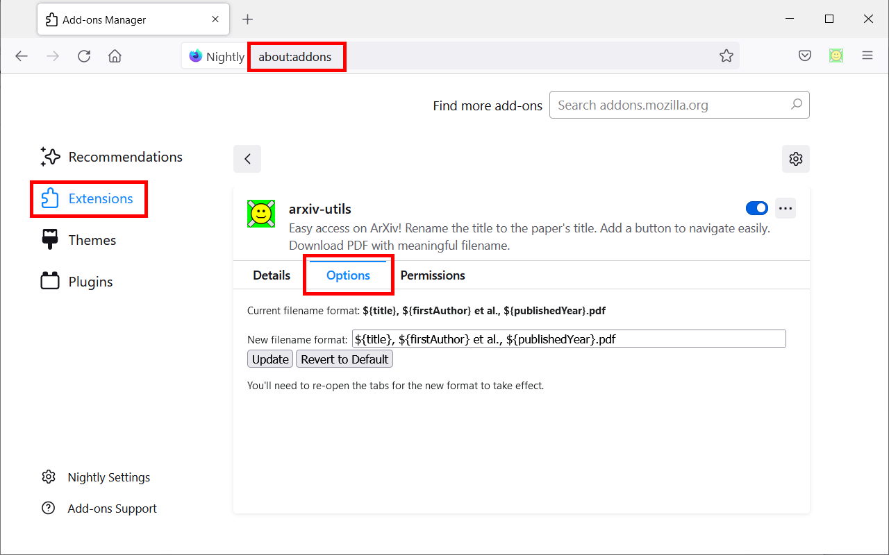889x555 pixels.
Task: Click the arxiv-utils extension smiley icon
Action: click(x=261, y=214)
